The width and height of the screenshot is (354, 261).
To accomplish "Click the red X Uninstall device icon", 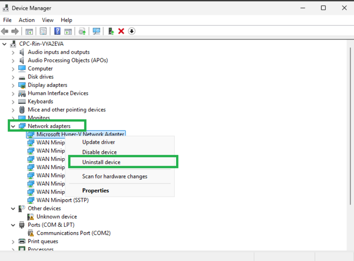I will click(x=121, y=31).
